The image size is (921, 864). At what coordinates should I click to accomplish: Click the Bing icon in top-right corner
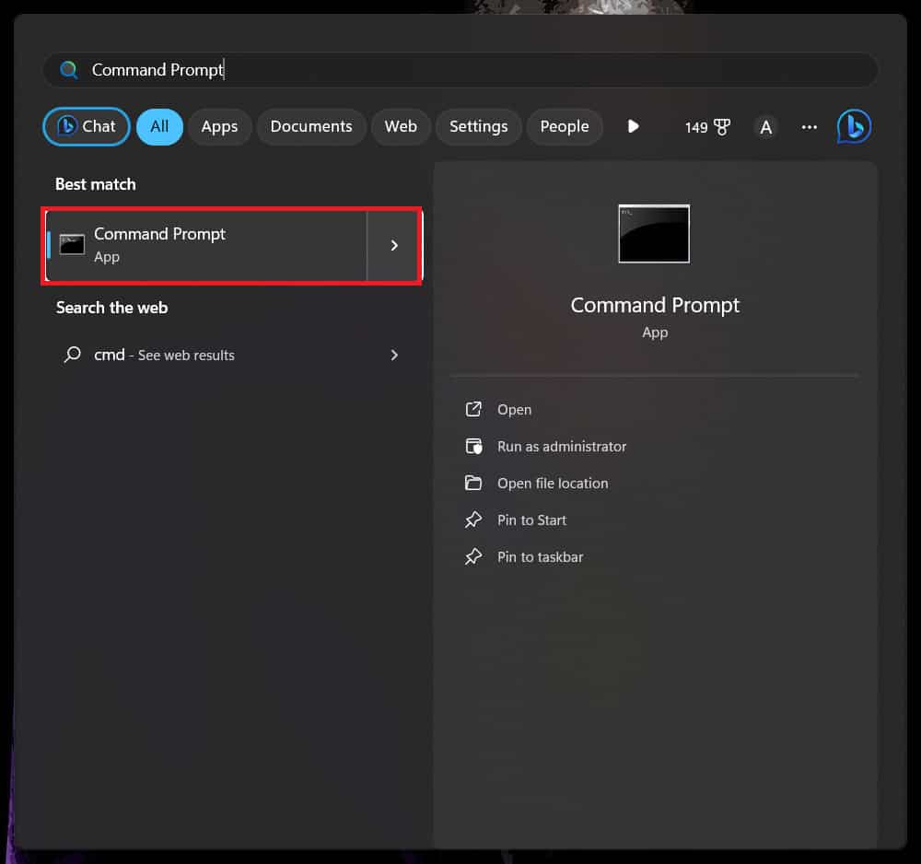854,126
